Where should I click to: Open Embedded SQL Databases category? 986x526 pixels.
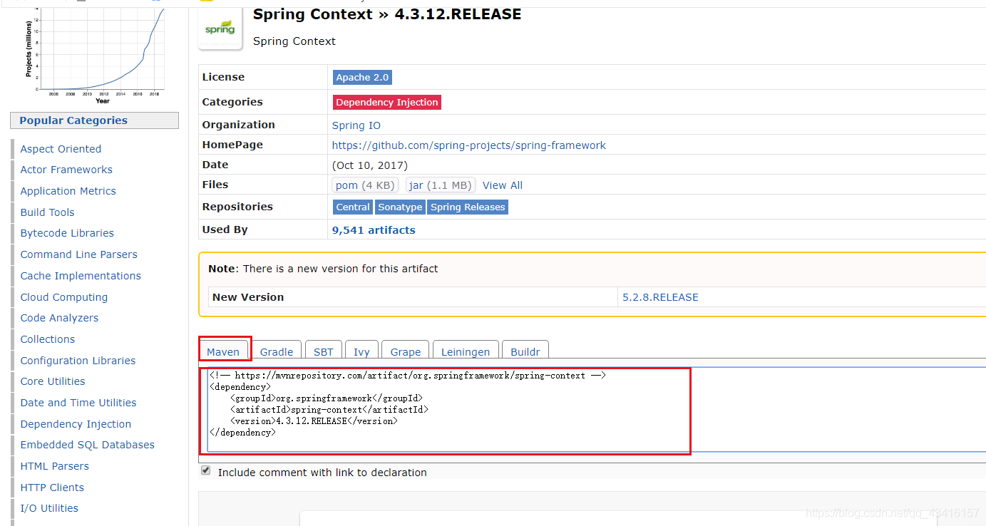coord(87,445)
